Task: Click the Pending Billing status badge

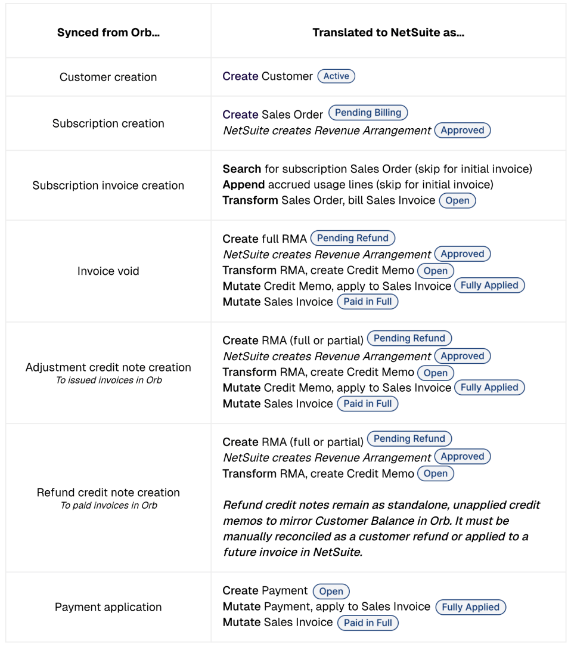Action: tap(368, 112)
